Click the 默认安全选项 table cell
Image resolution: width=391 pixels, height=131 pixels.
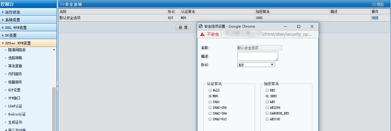tap(112, 18)
